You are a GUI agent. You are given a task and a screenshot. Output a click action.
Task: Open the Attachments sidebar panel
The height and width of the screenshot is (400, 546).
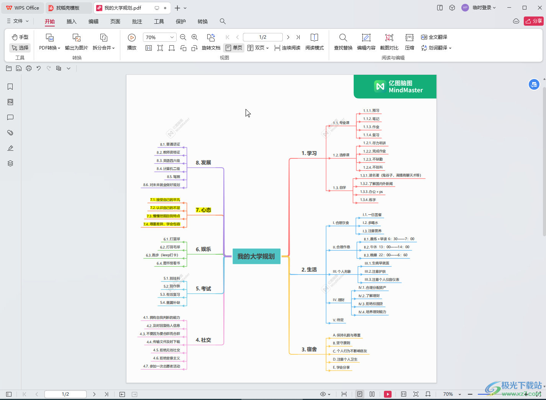(10, 133)
